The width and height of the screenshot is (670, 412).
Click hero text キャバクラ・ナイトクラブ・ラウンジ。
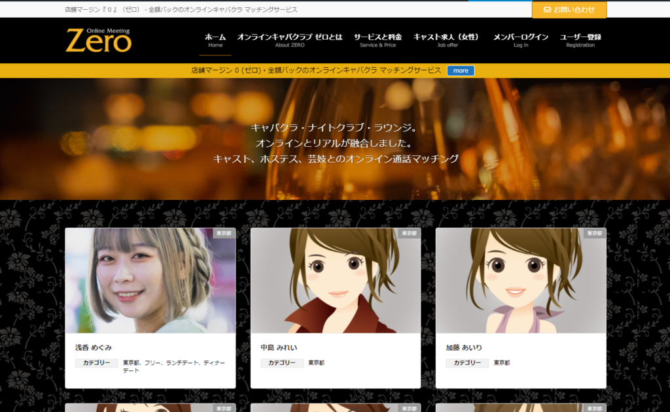coord(335,127)
